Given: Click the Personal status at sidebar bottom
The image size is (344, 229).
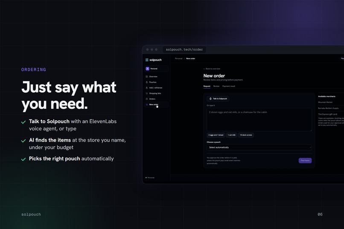Looking at the screenshot, I should tap(151, 178).
